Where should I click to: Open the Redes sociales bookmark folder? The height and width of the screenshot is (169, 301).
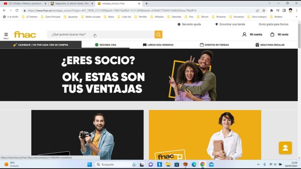[91, 17]
